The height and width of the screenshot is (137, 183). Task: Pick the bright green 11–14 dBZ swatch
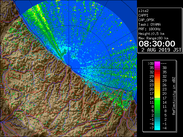pos(157,102)
